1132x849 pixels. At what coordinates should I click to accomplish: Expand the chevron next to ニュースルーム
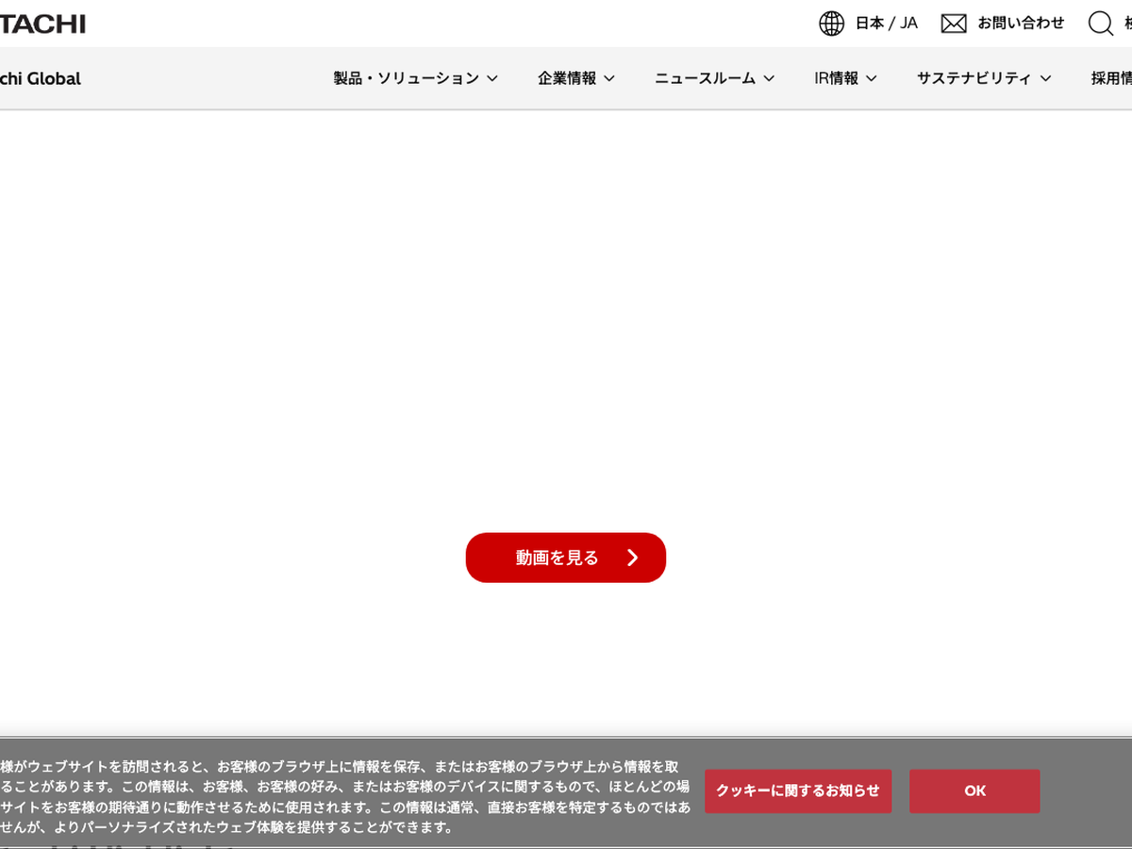click(769, 79)
